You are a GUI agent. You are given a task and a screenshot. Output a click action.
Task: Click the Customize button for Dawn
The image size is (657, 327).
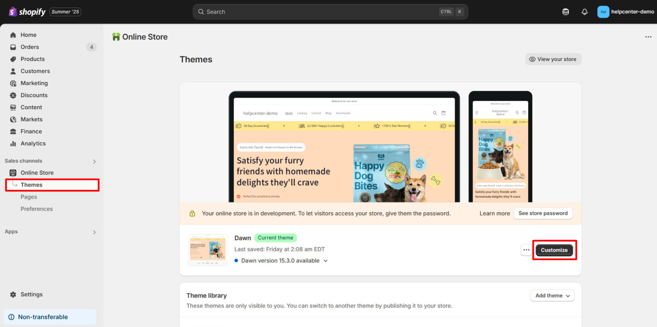pyautogui.click(x=554, y=250)
